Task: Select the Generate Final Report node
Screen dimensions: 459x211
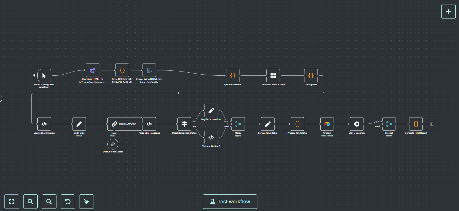Action: tap(416, 124)
